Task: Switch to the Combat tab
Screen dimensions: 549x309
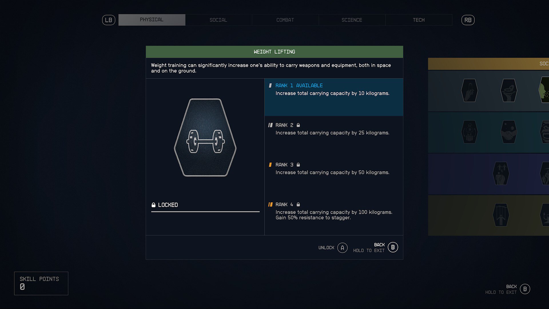Action: 285,20
